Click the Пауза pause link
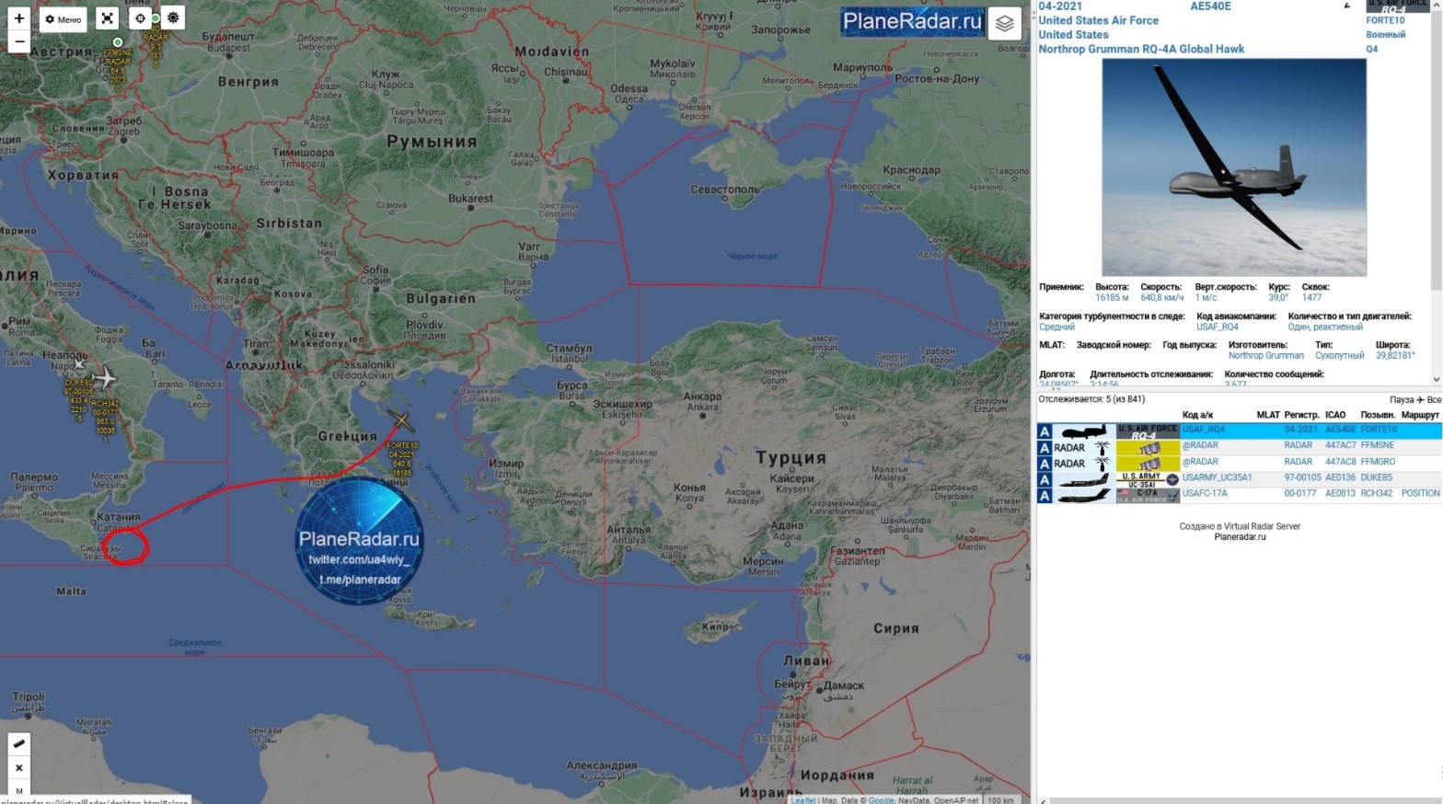1443x804 pixels. coord(1402,400)
